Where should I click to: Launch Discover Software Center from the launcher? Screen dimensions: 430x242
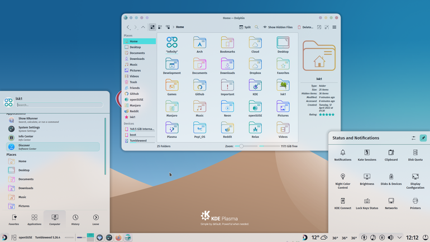click(x=52, y=147)
